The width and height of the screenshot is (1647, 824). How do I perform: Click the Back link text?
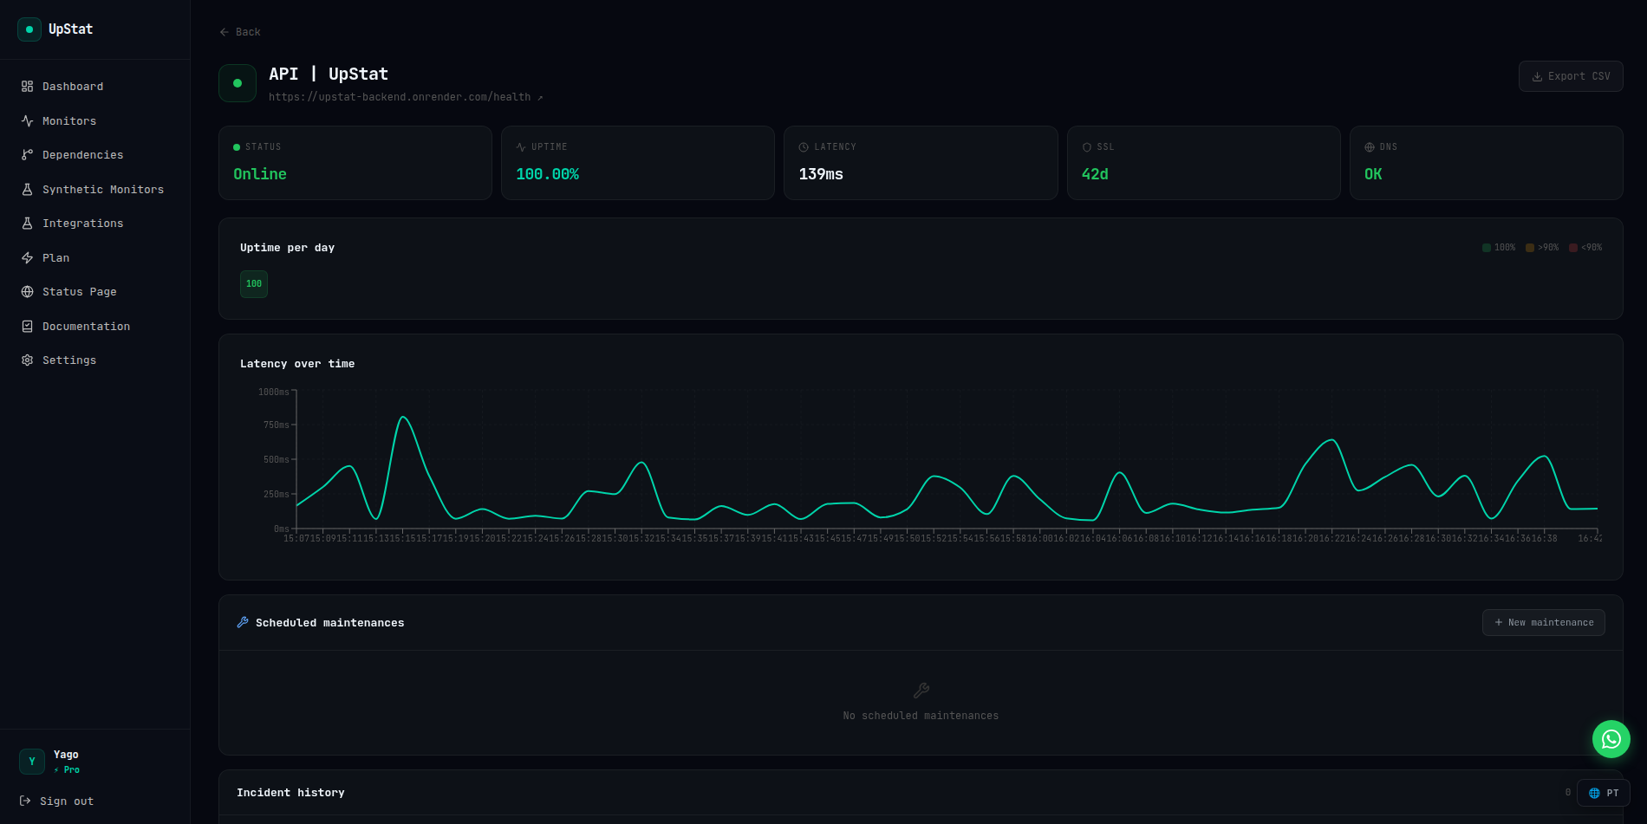pyautogui.click(x=248, y=32)
